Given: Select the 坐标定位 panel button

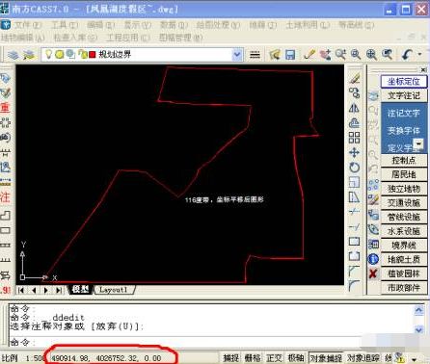Looking at the screenshot, I should pyautogui.click(x=404, y=82).
